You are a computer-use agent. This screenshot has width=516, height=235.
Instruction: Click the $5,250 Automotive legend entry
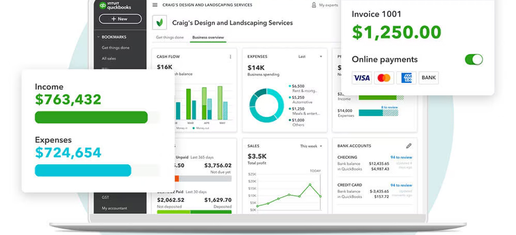300,99
